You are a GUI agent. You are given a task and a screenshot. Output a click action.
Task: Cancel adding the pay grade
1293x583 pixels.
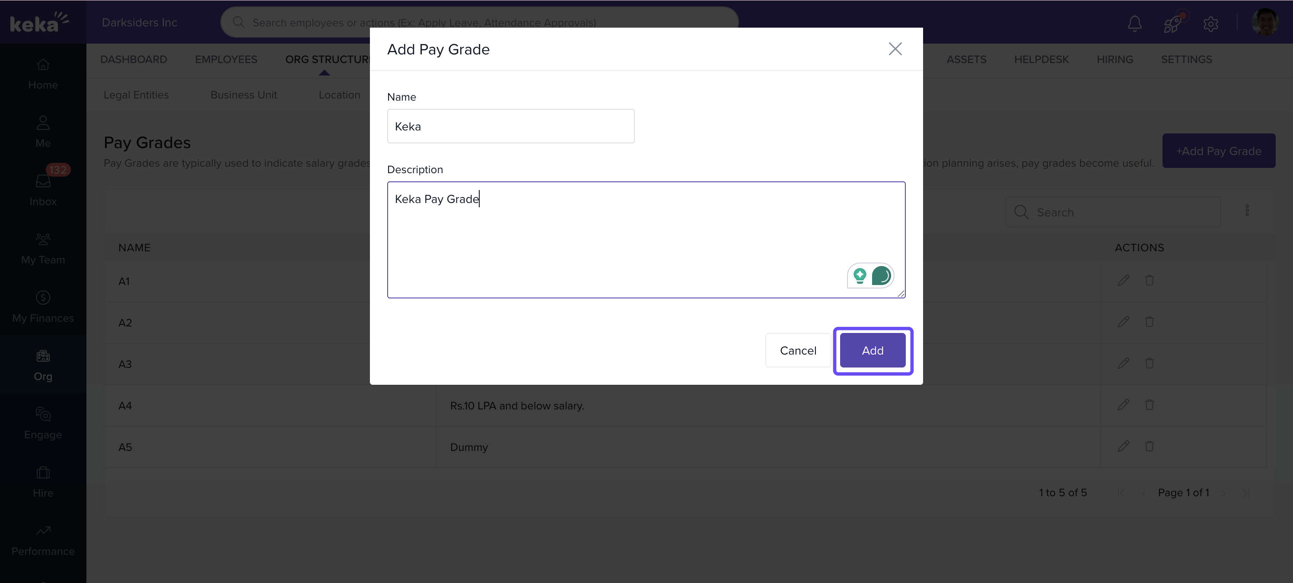point(798,350)
